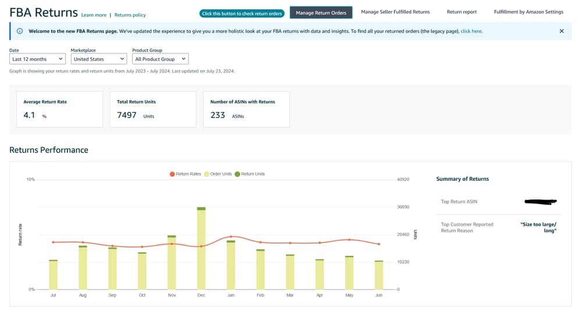Click the May bar in the chart

[349, 273]
